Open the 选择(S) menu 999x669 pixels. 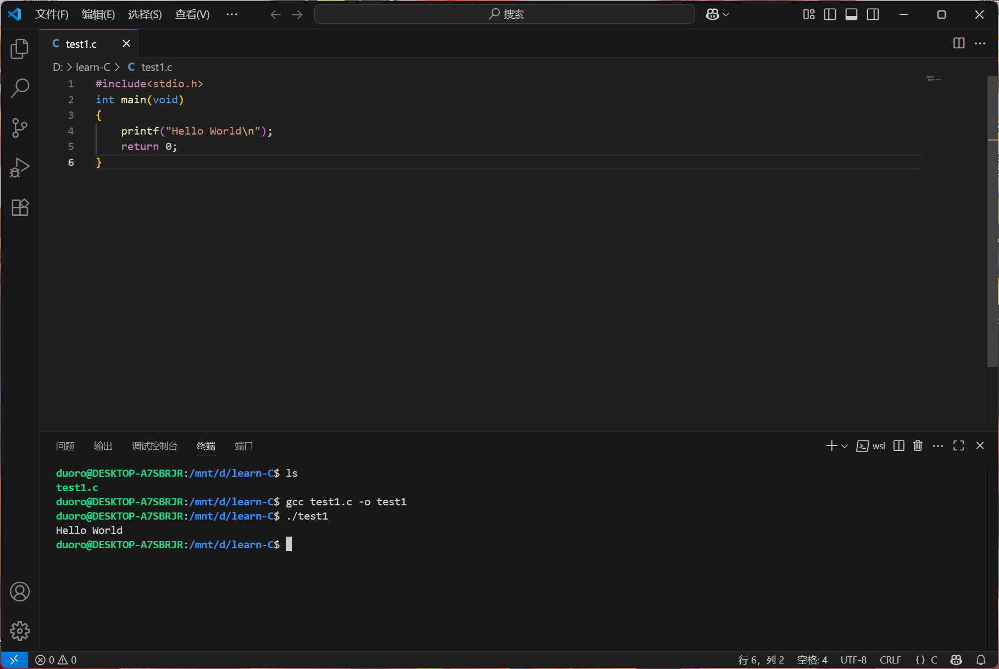pos(145,14)
